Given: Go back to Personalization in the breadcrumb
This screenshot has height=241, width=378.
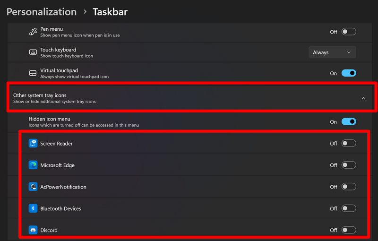Looking at the screenshot, I should (x=42, y=12).
